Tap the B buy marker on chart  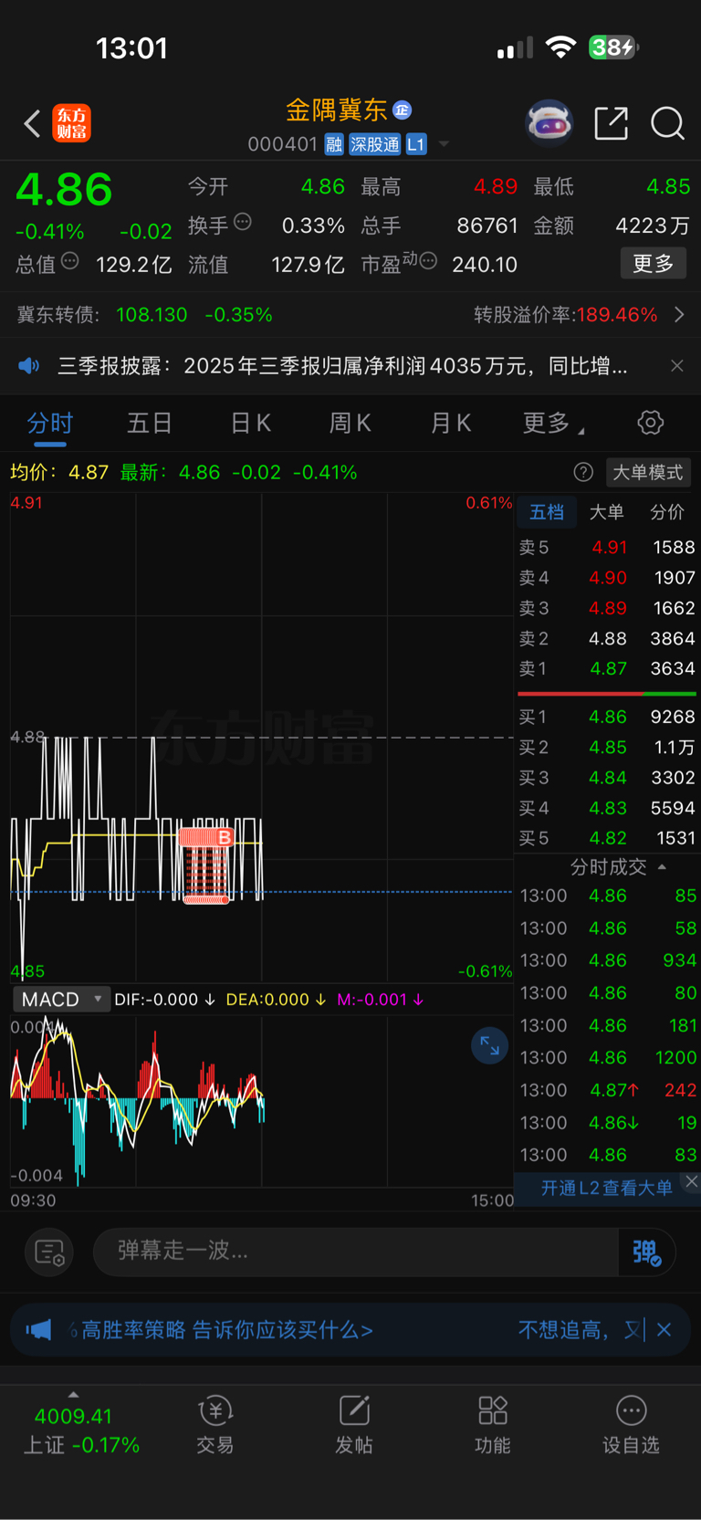click(224, 836)
